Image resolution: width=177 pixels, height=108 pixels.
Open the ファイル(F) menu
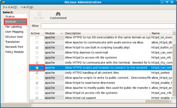tap(10, 7)
